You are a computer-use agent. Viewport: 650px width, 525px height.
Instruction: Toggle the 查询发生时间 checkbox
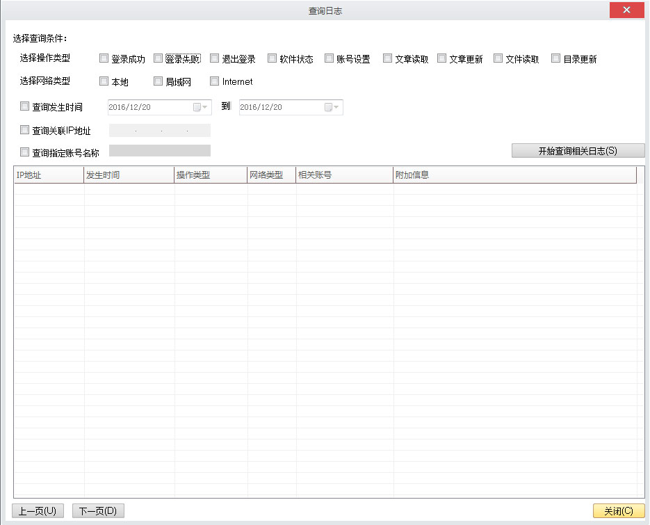(x=25, y=107)
